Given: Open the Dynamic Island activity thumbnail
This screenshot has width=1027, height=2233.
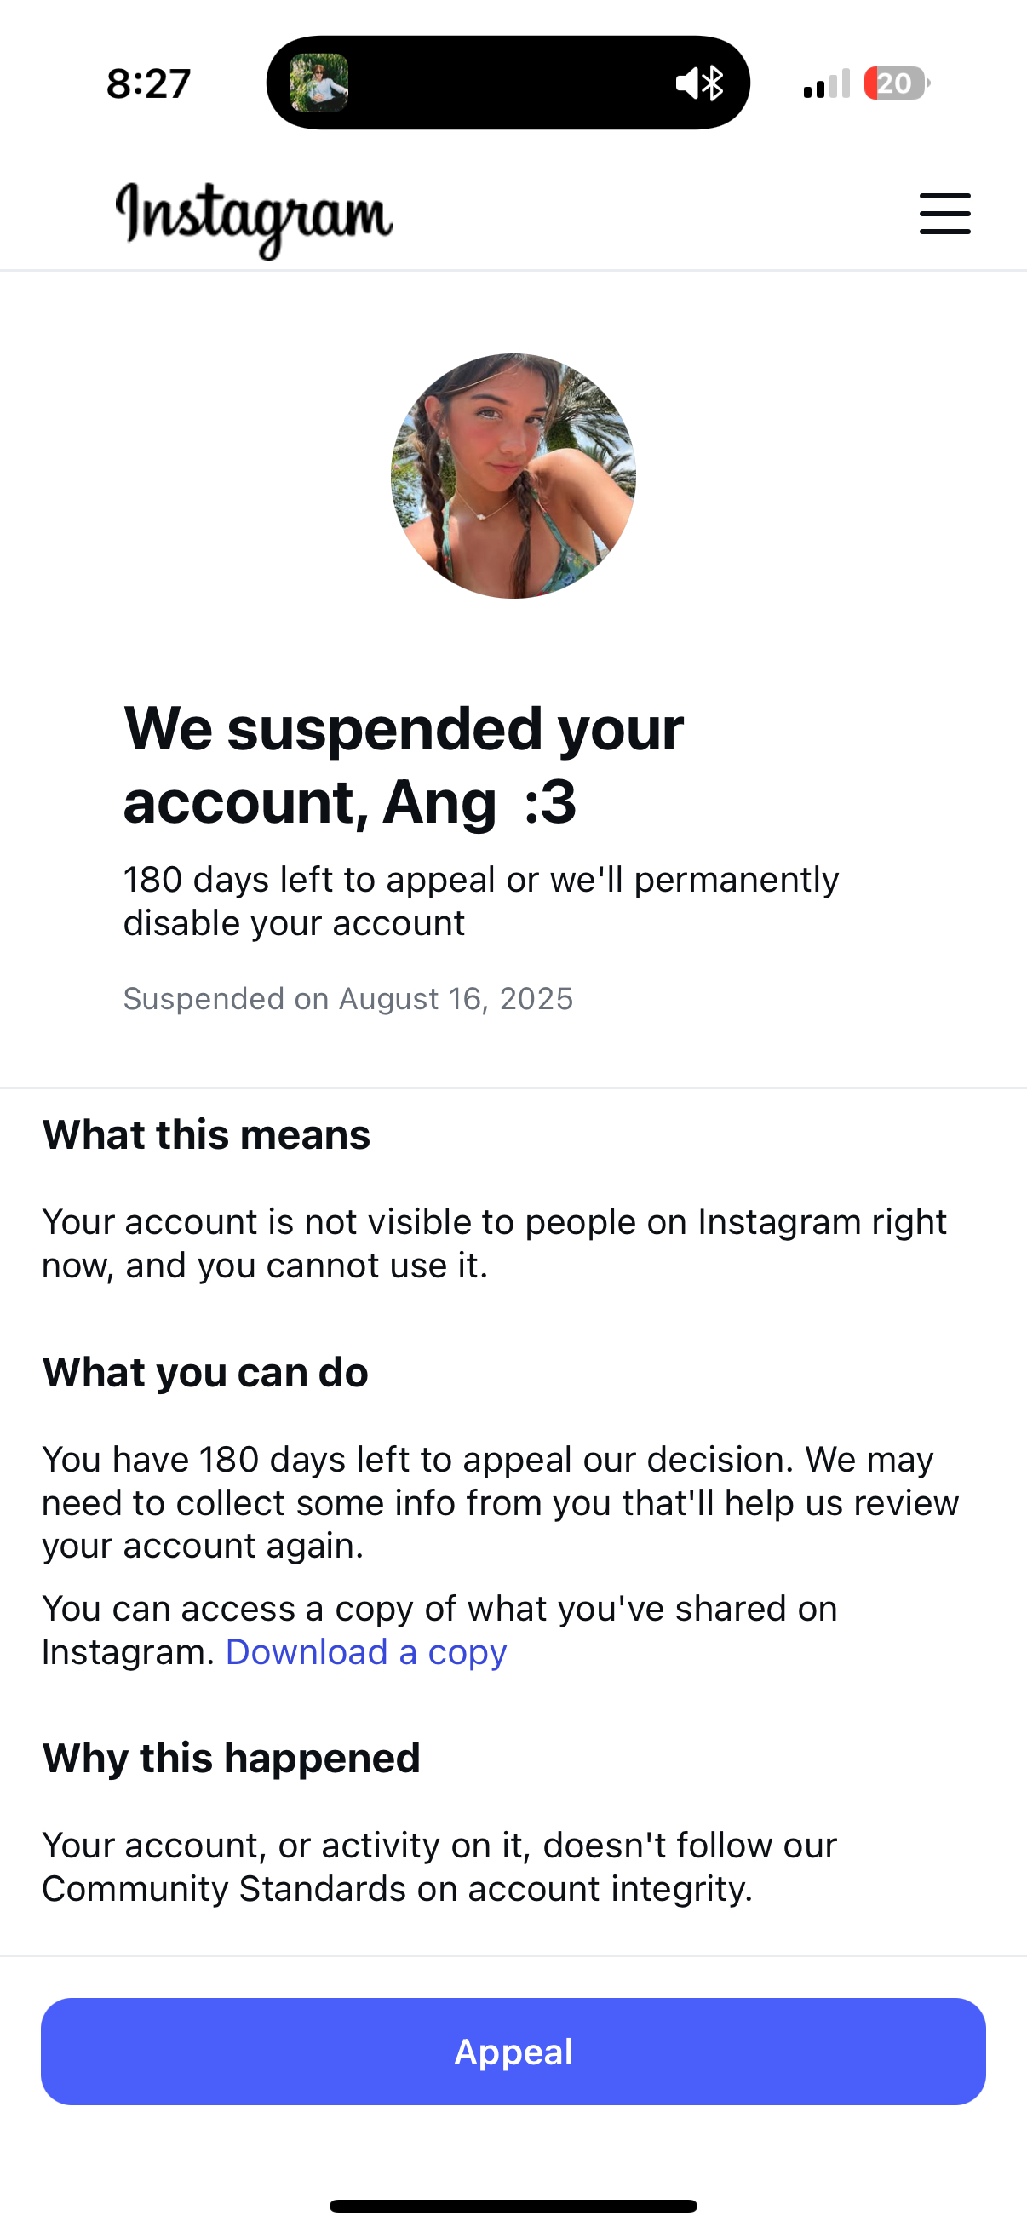Looking at the screenshot, I should [x=319, y=83].
